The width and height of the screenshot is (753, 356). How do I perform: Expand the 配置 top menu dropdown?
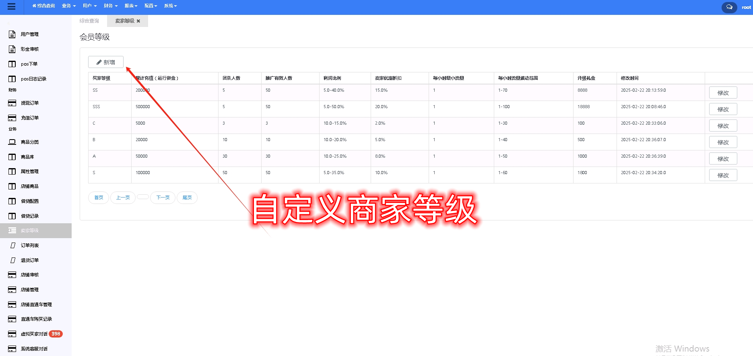point(151,6)
